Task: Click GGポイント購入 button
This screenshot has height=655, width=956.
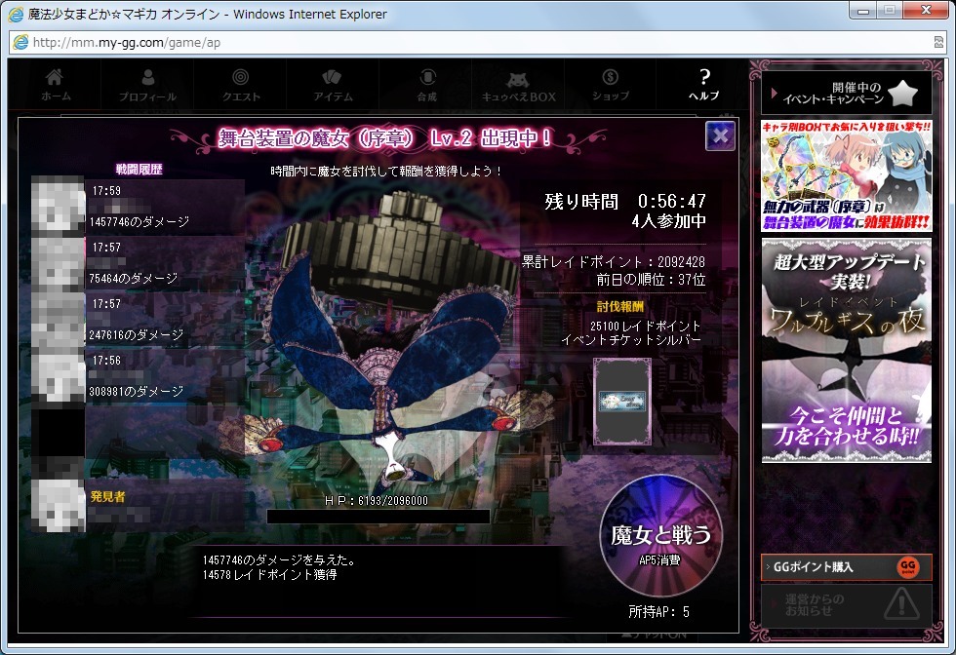Action: 847,566
